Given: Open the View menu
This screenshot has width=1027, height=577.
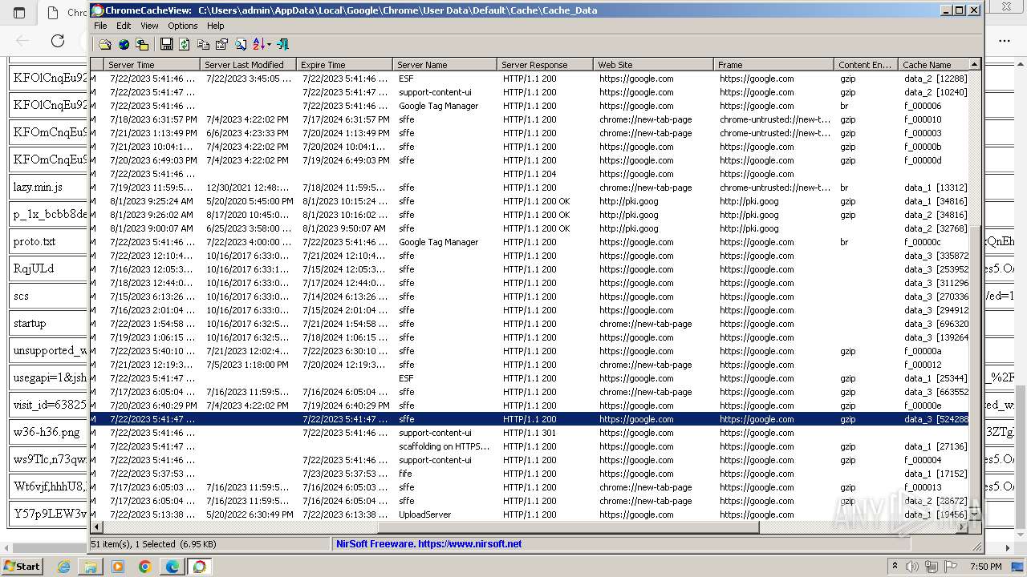Looking at the screenshot, I should [149, 26].
